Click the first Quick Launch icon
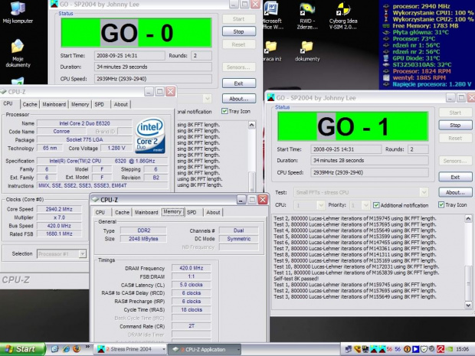Screen dimensions: 475x356 click(x=55, y=349)
